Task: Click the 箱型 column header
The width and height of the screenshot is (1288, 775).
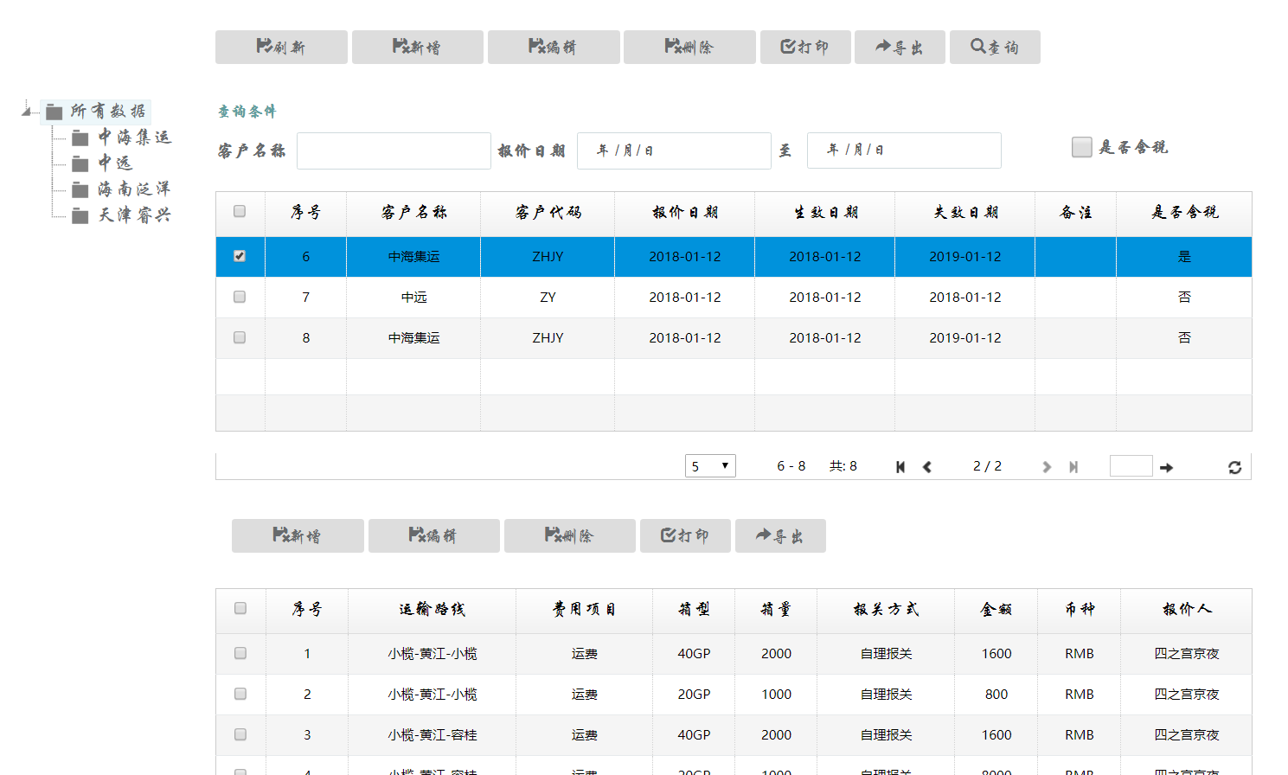Action: tap(694, 610)
